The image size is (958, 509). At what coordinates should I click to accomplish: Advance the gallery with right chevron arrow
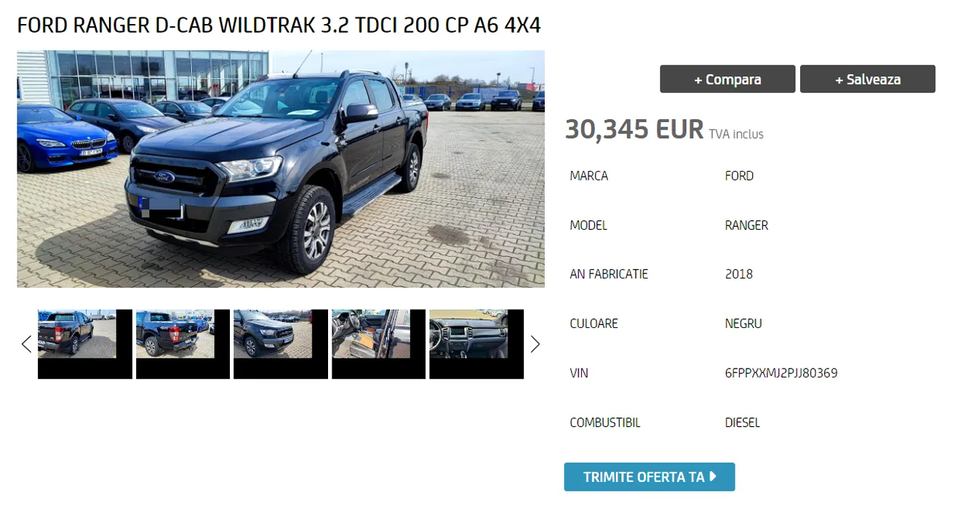(535, 344)
